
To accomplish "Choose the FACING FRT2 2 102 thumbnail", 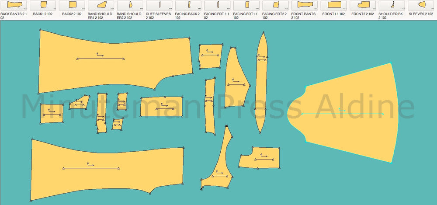I will (276, 5).
